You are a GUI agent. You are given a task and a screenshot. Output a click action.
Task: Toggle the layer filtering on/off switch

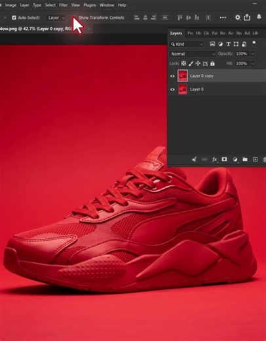[254, 43]
